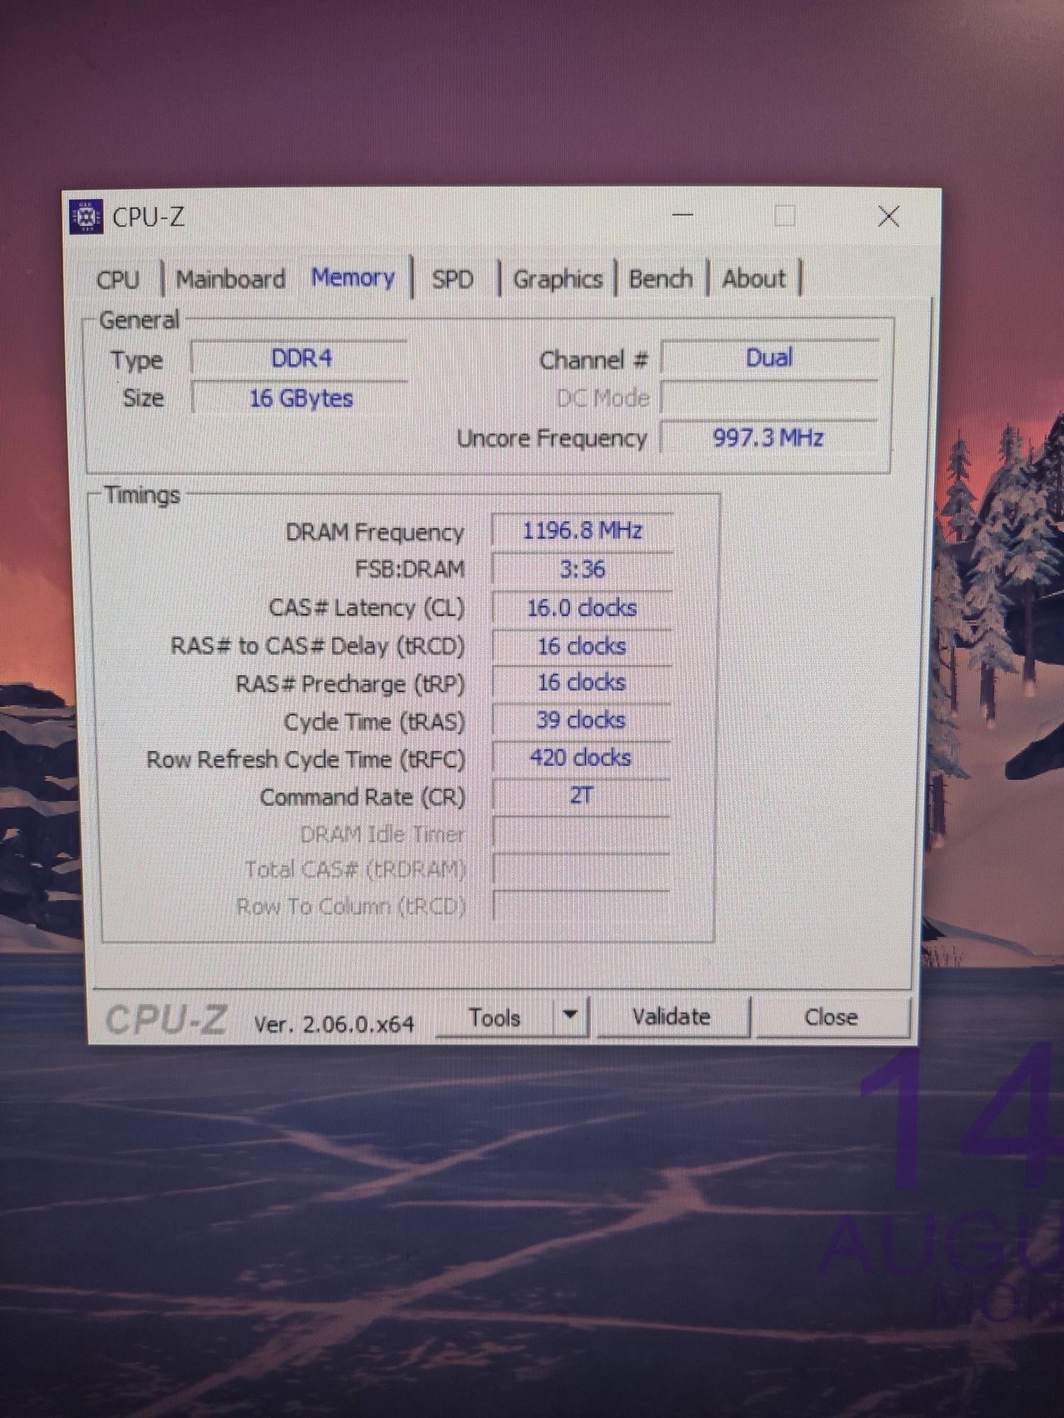
Task: Expand the Tools dropdown arrow
Action: pos(570,1017)
